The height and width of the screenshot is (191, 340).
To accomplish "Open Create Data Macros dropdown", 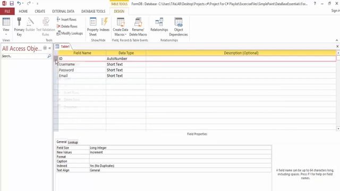I will pyautogui.click(x=121, y=27).
